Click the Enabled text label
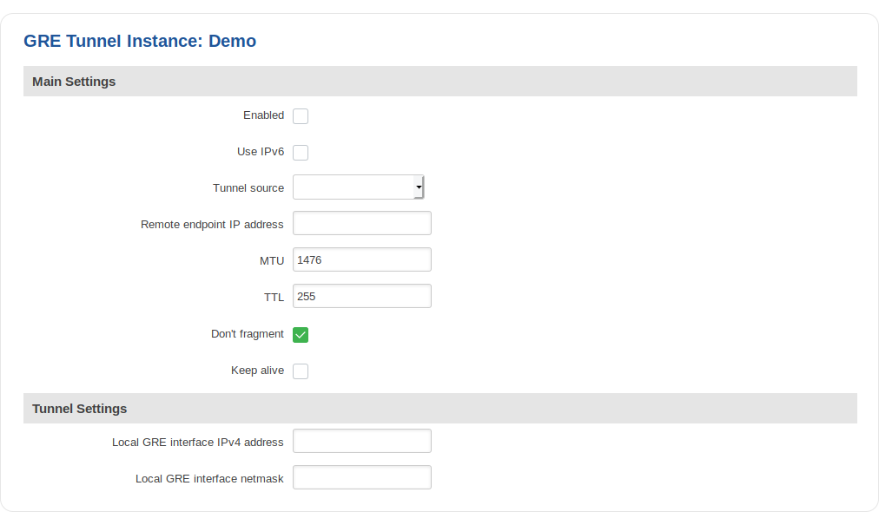 click(263, 115)
